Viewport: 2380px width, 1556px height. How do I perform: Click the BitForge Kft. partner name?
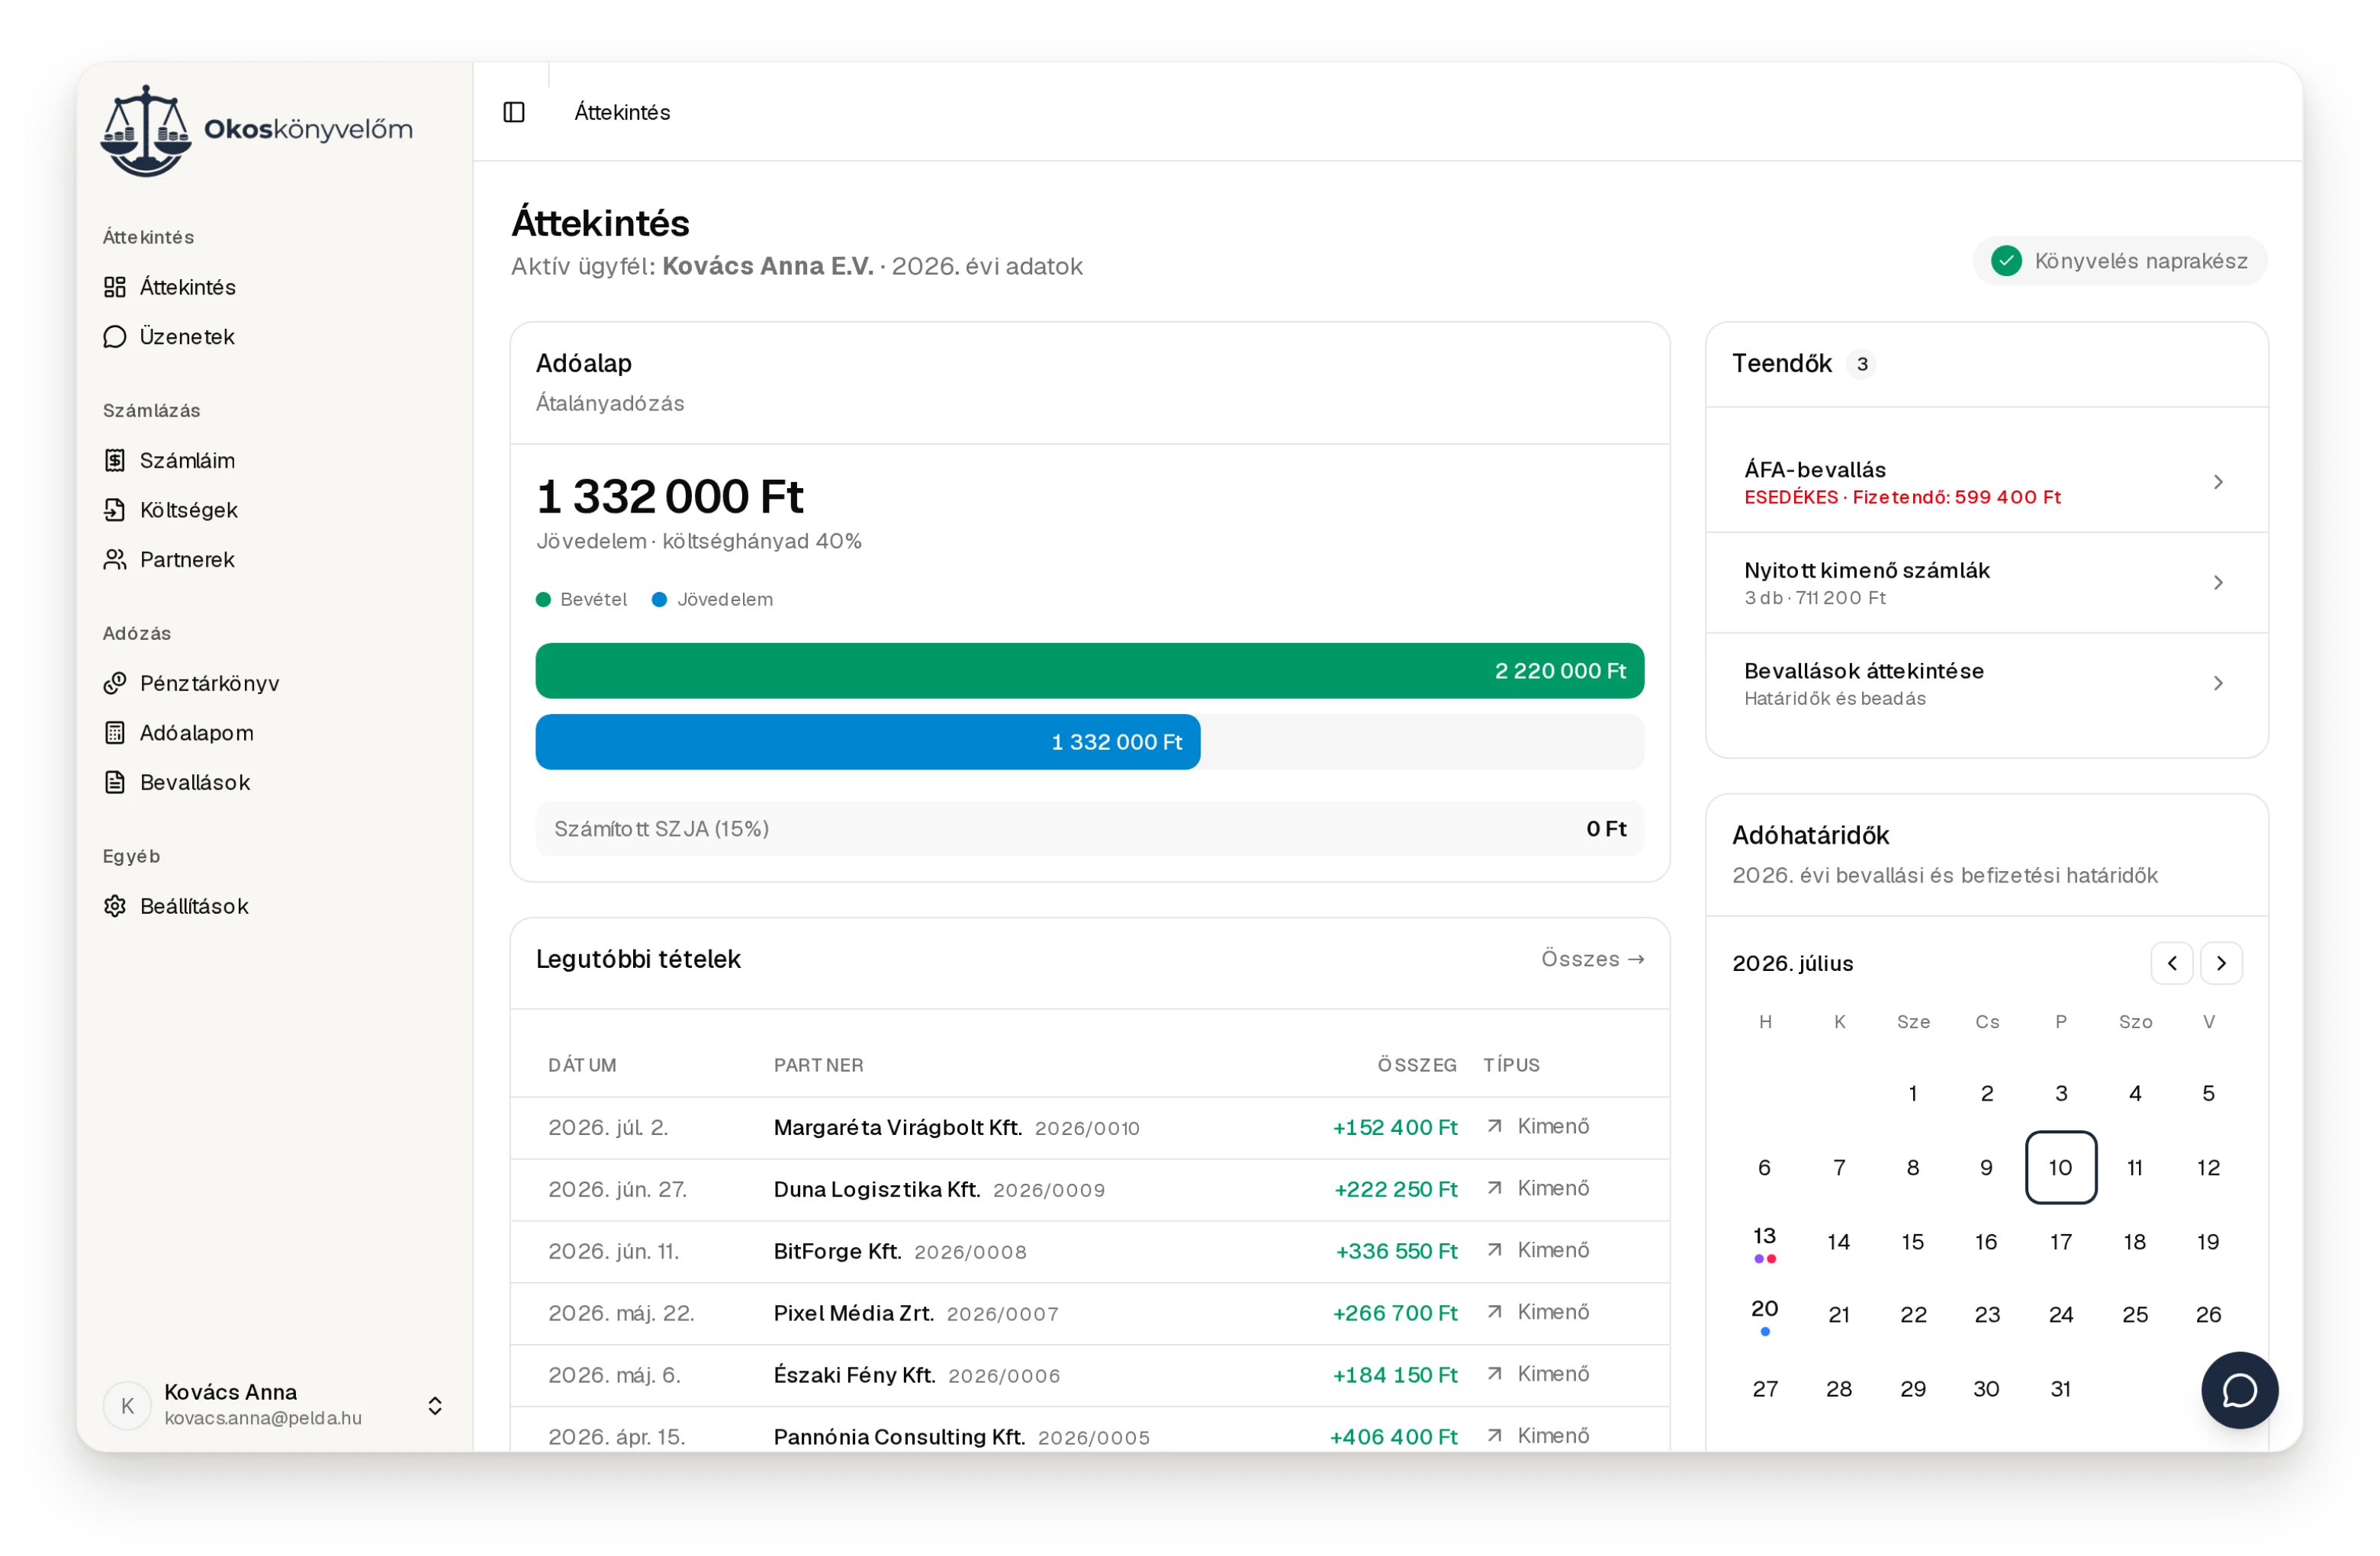click(837, 1251)
